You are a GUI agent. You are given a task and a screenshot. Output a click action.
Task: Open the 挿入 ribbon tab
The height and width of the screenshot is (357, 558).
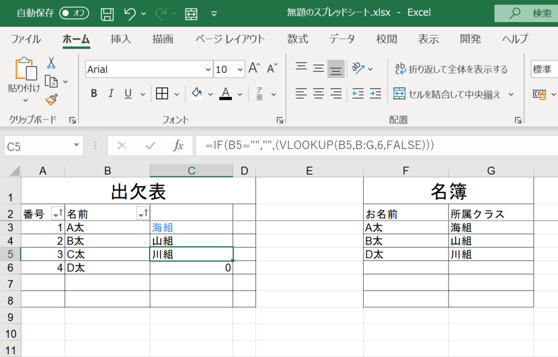tap(121, 39)
